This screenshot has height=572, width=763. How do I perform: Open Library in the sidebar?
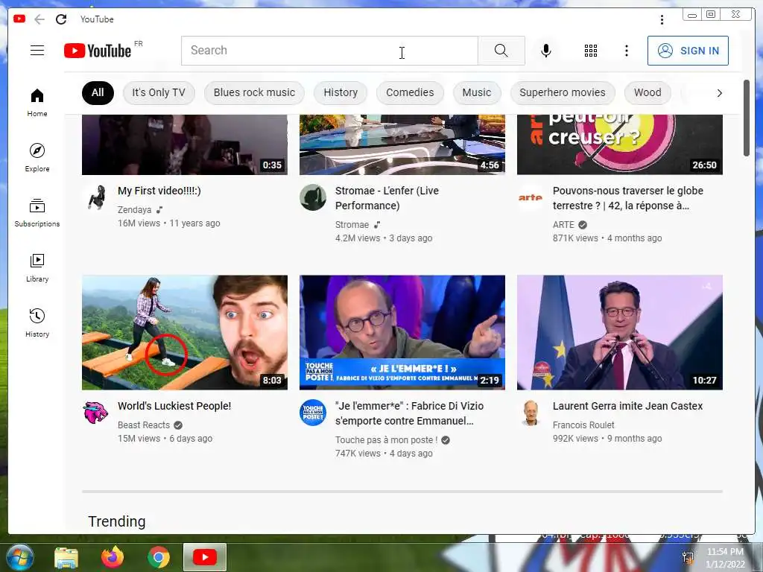coord(37,268)
